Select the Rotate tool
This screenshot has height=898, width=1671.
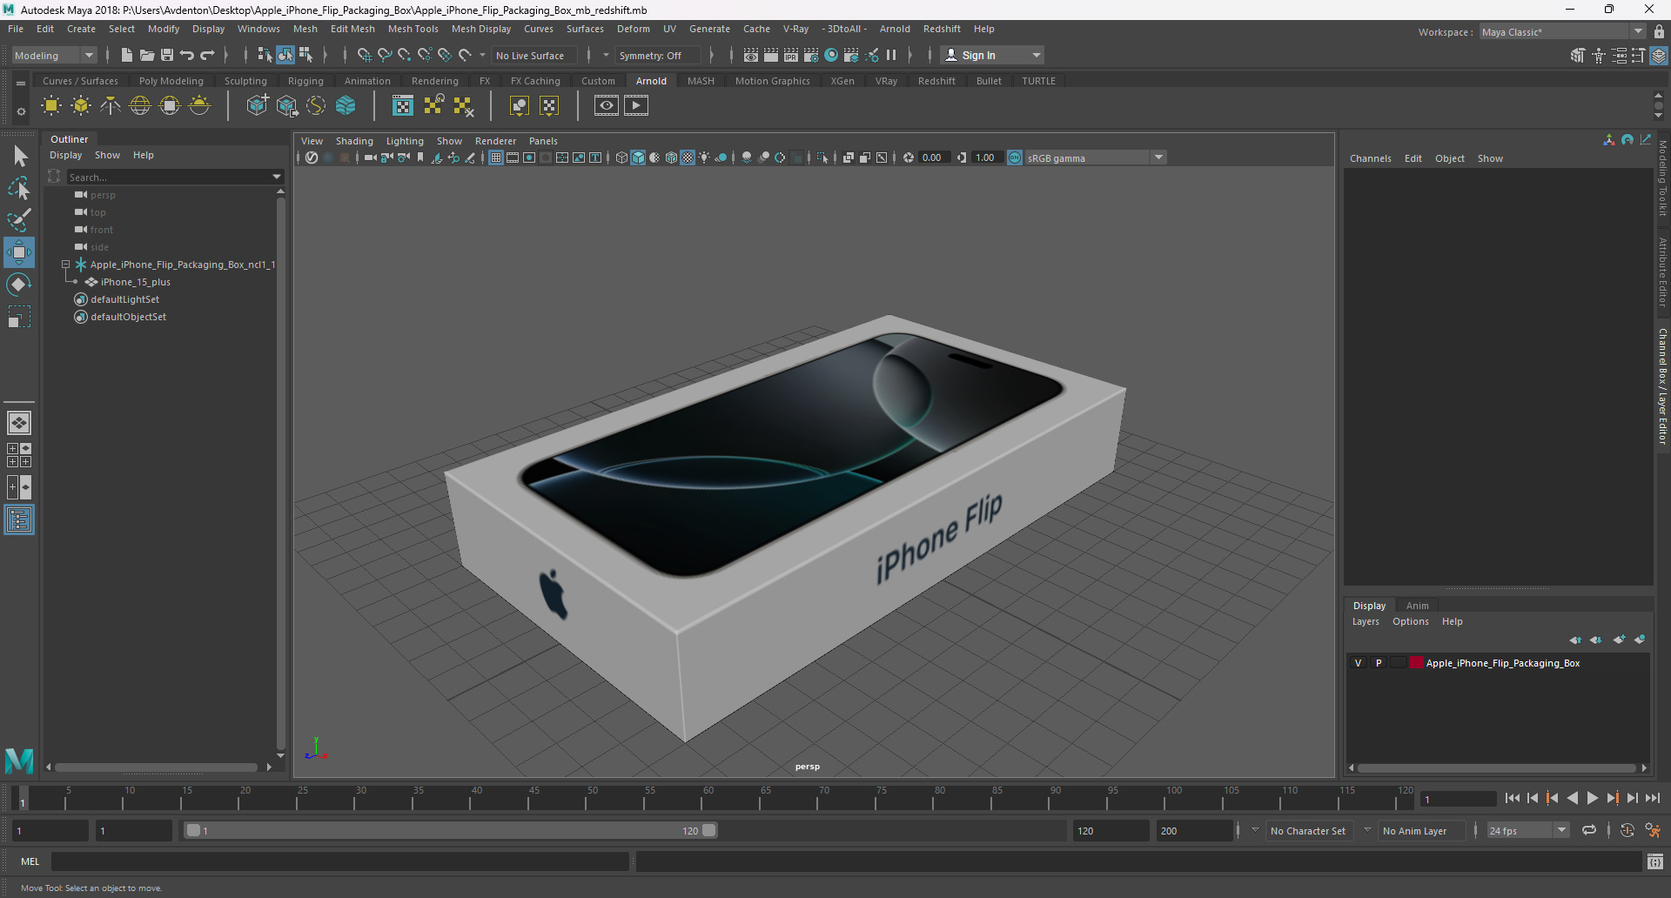(x=19, y=285)
